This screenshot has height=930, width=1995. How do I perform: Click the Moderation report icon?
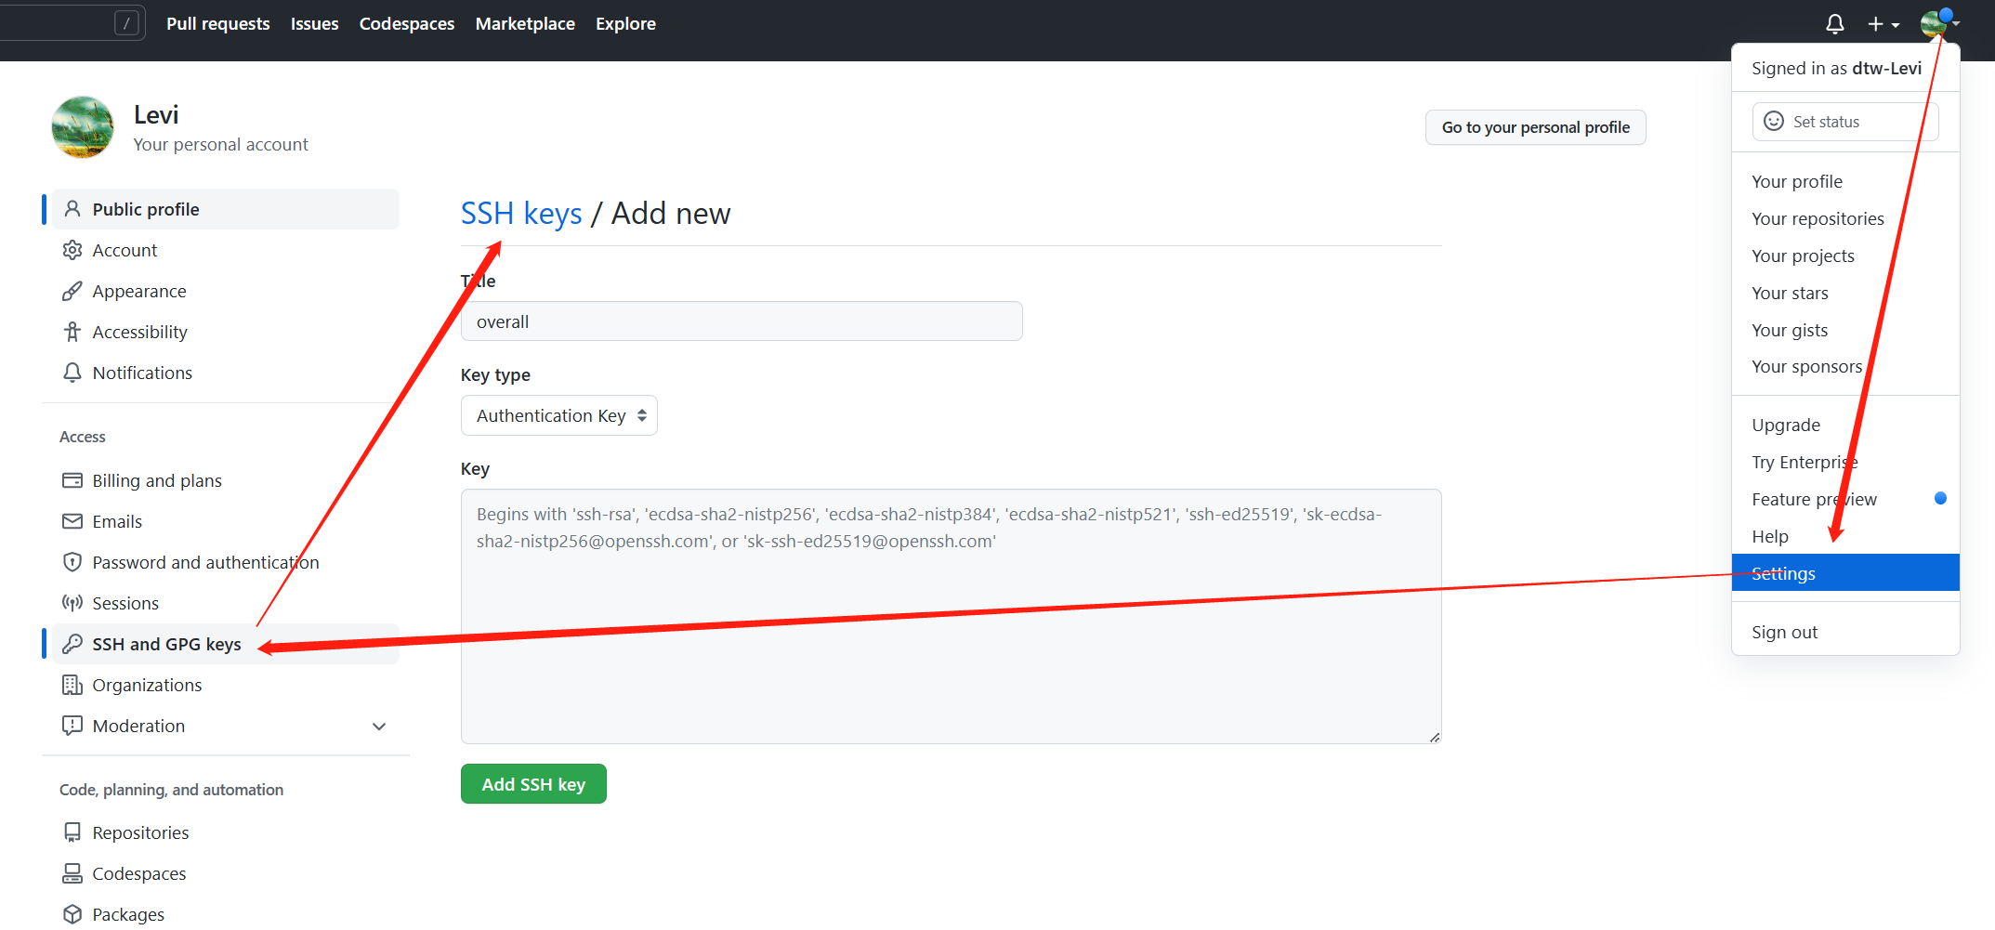(x=72, y=726)
